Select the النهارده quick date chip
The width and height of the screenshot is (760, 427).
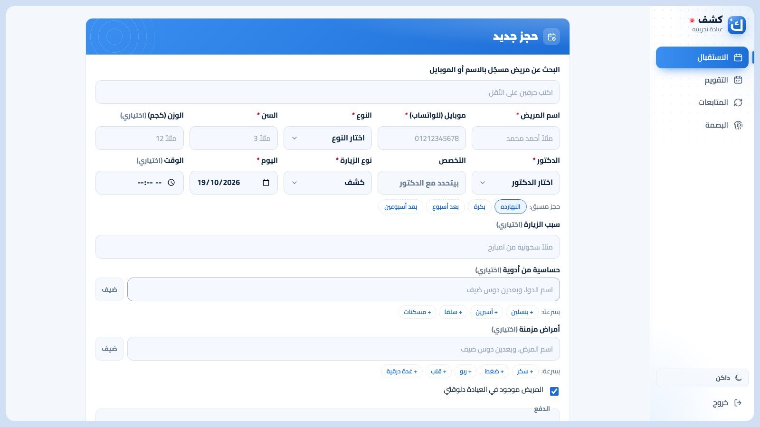click(511, 207)
